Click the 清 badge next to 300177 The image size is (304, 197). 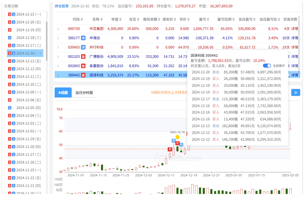point(83,38)
